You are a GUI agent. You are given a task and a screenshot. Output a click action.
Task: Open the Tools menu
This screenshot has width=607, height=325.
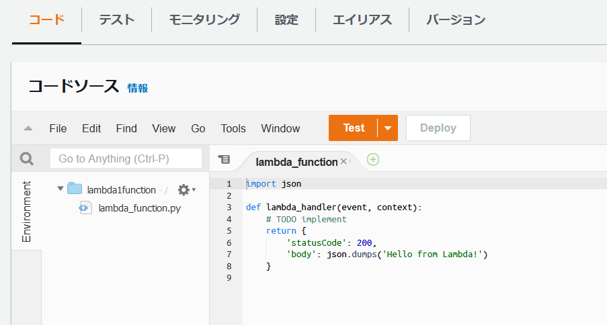point(233,128)
